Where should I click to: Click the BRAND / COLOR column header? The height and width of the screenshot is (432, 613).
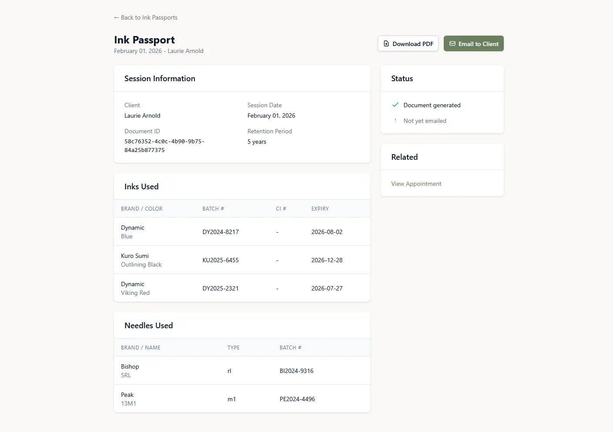tap(142, 209)
